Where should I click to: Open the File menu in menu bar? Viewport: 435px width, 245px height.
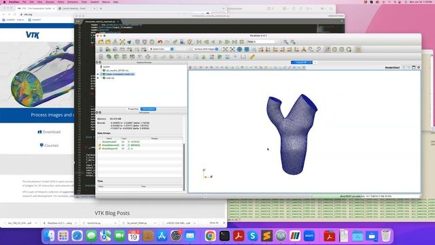pyautogui.click(x=24, y=2)
